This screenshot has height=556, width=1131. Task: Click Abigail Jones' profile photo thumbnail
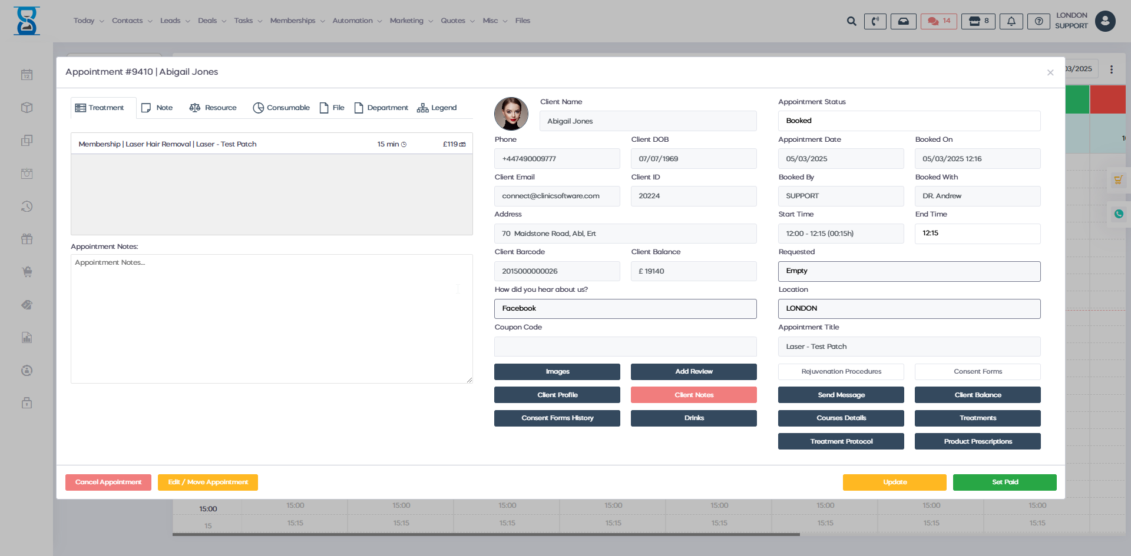tap(511, 114)
